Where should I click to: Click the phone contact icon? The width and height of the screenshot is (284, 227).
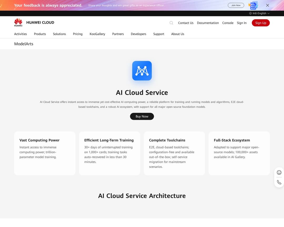tap(279, 182)
